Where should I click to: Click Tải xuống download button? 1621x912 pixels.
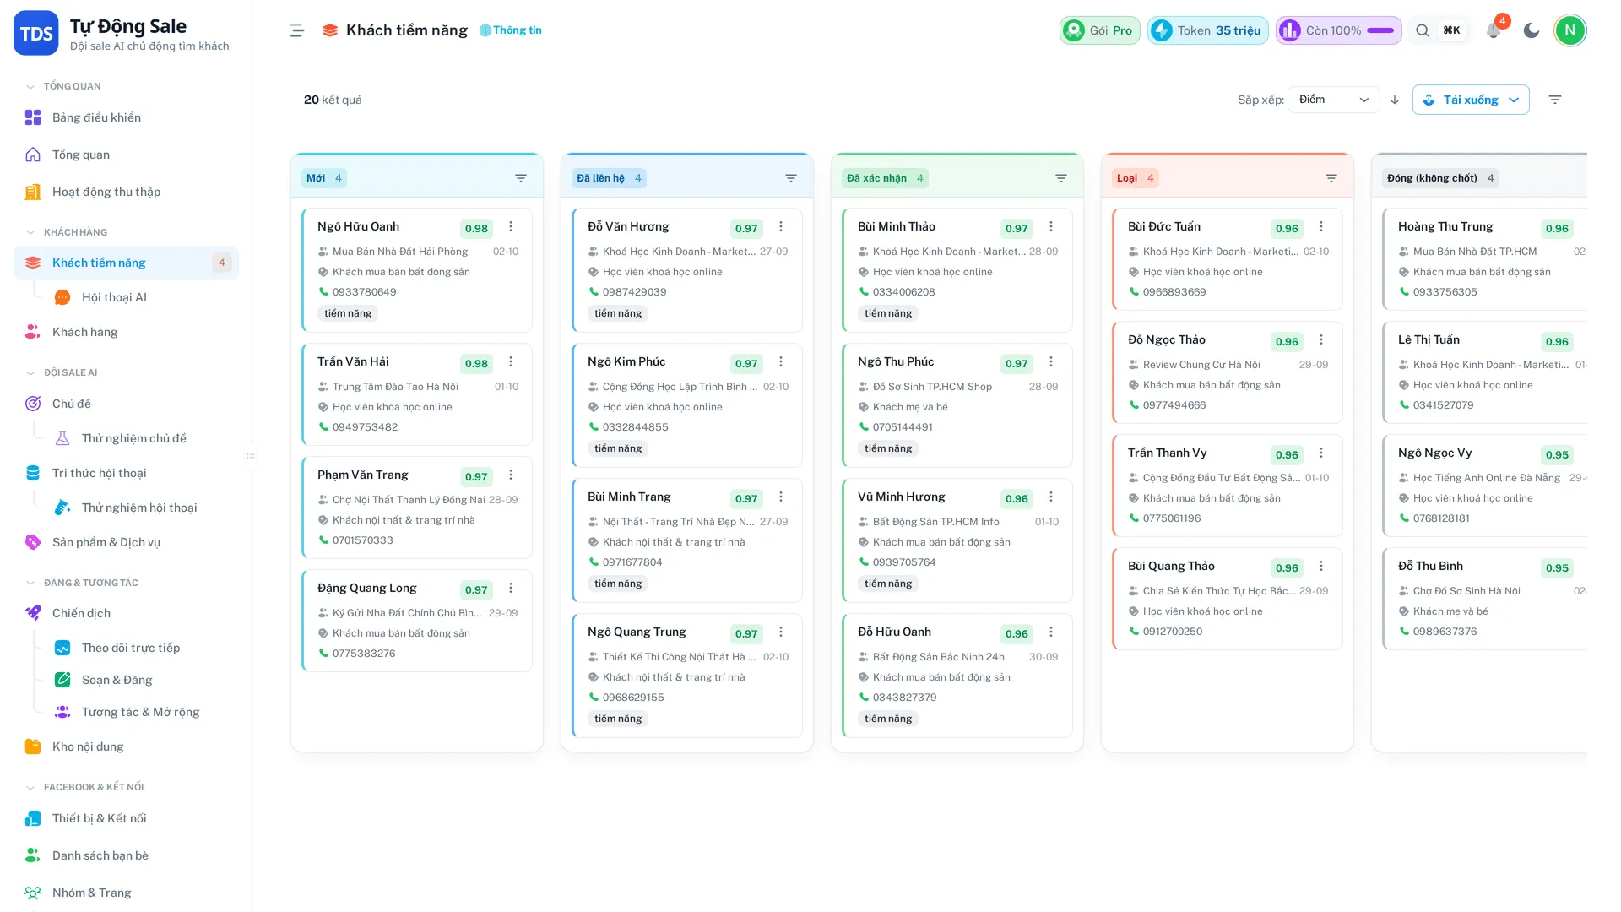point(1470,100)
